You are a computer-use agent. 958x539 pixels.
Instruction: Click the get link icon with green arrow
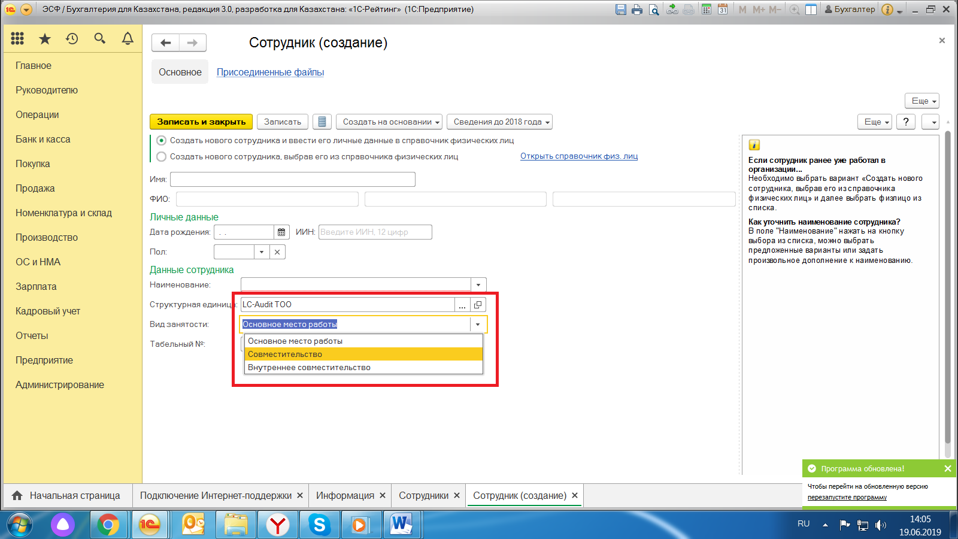672,10
